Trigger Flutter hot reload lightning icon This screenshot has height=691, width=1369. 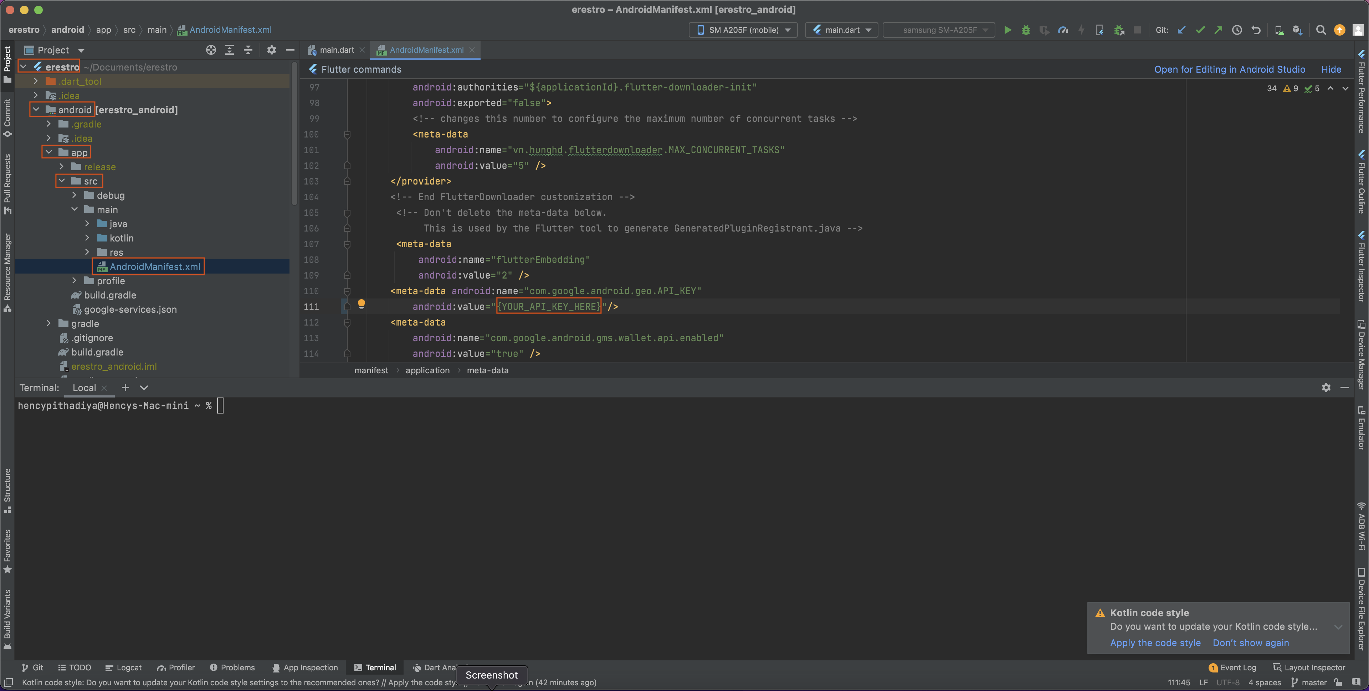tap(1081, 30)
